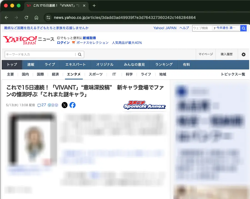Open the IT category
This screenshot has width=250, height=199.
coord(114,74)
